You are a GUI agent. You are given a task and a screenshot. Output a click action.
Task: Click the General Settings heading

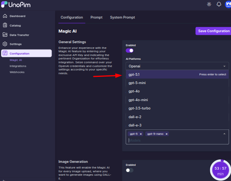pos(72,42)
